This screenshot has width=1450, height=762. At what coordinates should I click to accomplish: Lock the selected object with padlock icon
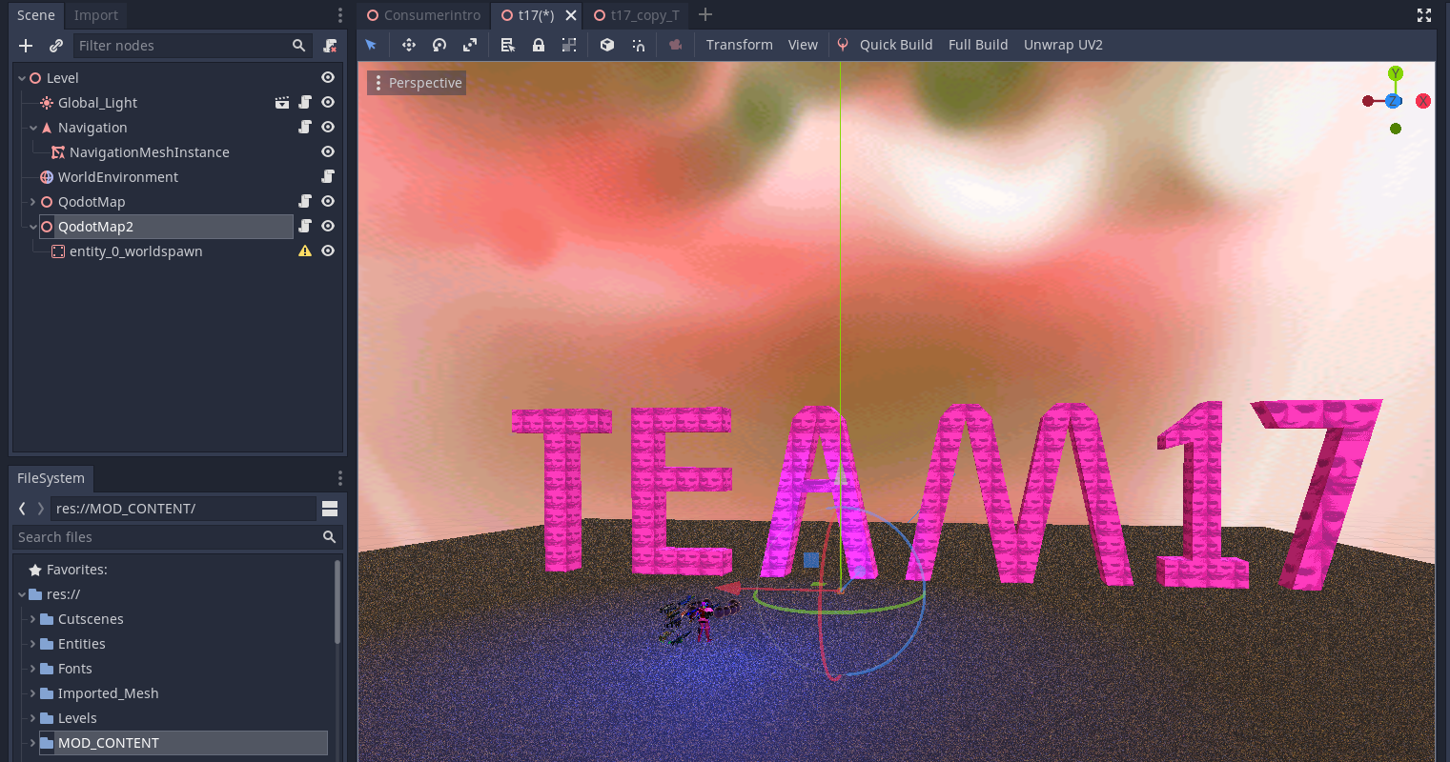[x=539, y=45]
